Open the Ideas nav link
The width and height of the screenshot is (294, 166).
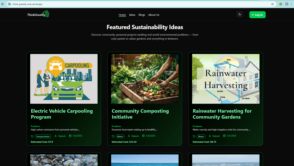tap(132, 15)
